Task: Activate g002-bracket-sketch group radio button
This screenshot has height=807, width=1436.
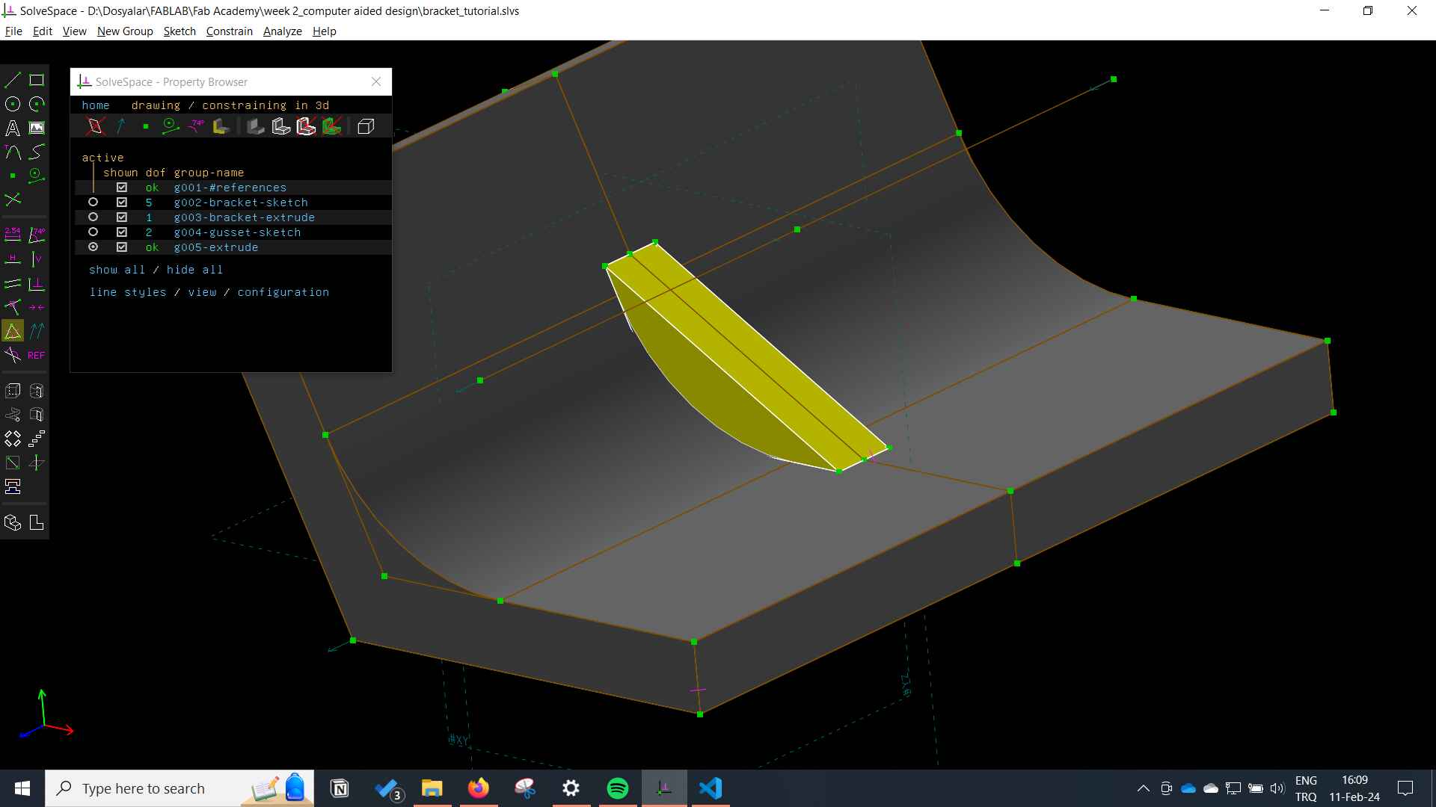Action: (x=93, y=202)
